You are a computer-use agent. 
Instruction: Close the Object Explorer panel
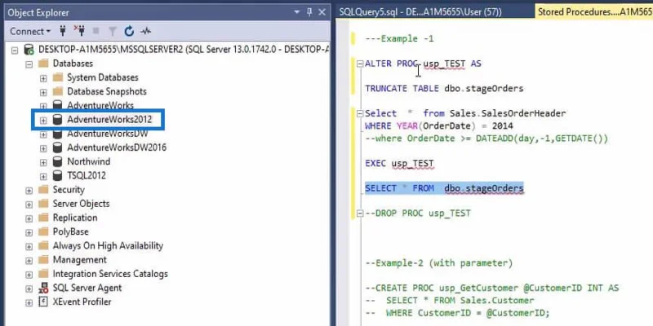(322, 12)
